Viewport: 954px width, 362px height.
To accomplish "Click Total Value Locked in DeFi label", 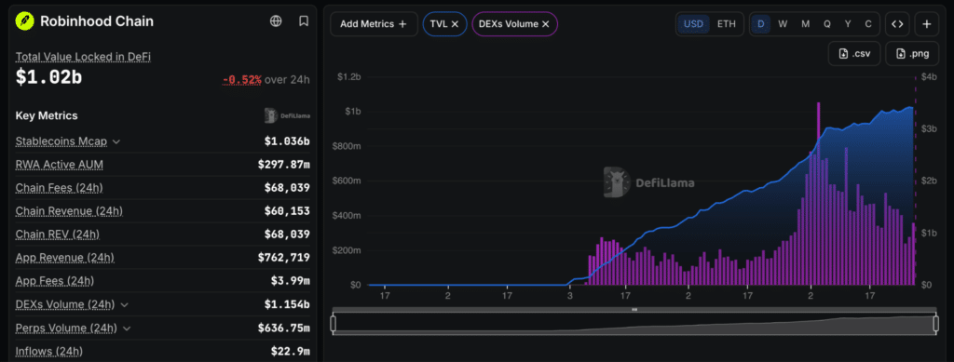I will click(x=83, y=57).
